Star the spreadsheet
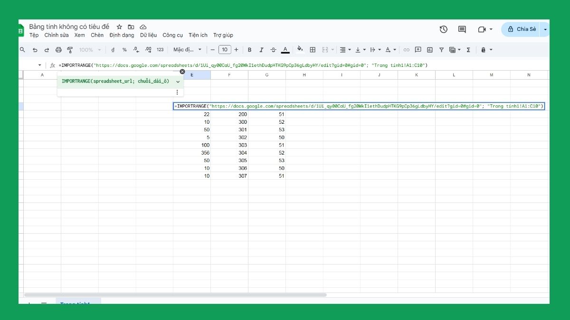The width and height of the screenshot is (570, 320). tap(119, 27)
